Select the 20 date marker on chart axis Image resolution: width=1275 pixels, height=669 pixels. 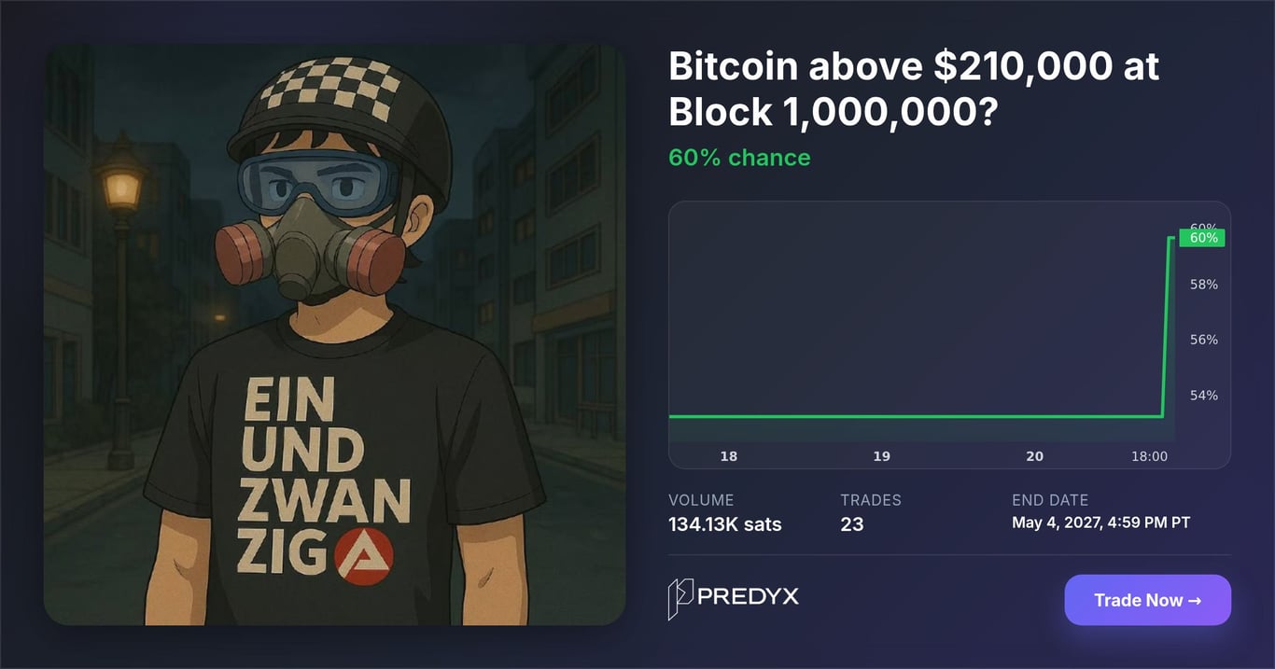pyautogui.click(x=1034, y=456)
